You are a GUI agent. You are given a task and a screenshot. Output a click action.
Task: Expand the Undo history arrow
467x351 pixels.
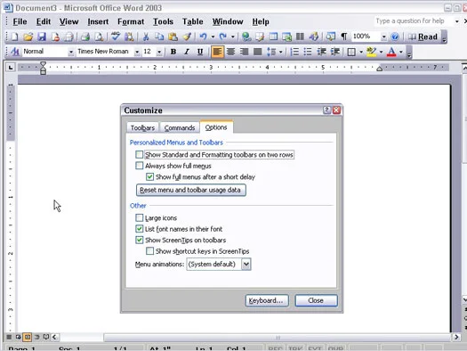point(213,37)
